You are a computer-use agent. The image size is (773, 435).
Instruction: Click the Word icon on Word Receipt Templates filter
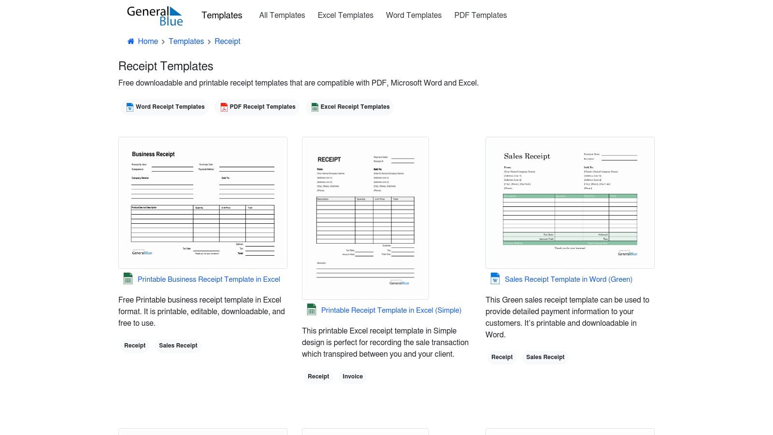(x=129, y=107)
